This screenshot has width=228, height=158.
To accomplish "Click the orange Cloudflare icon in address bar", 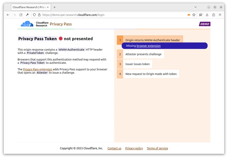I will click(189, 15).
